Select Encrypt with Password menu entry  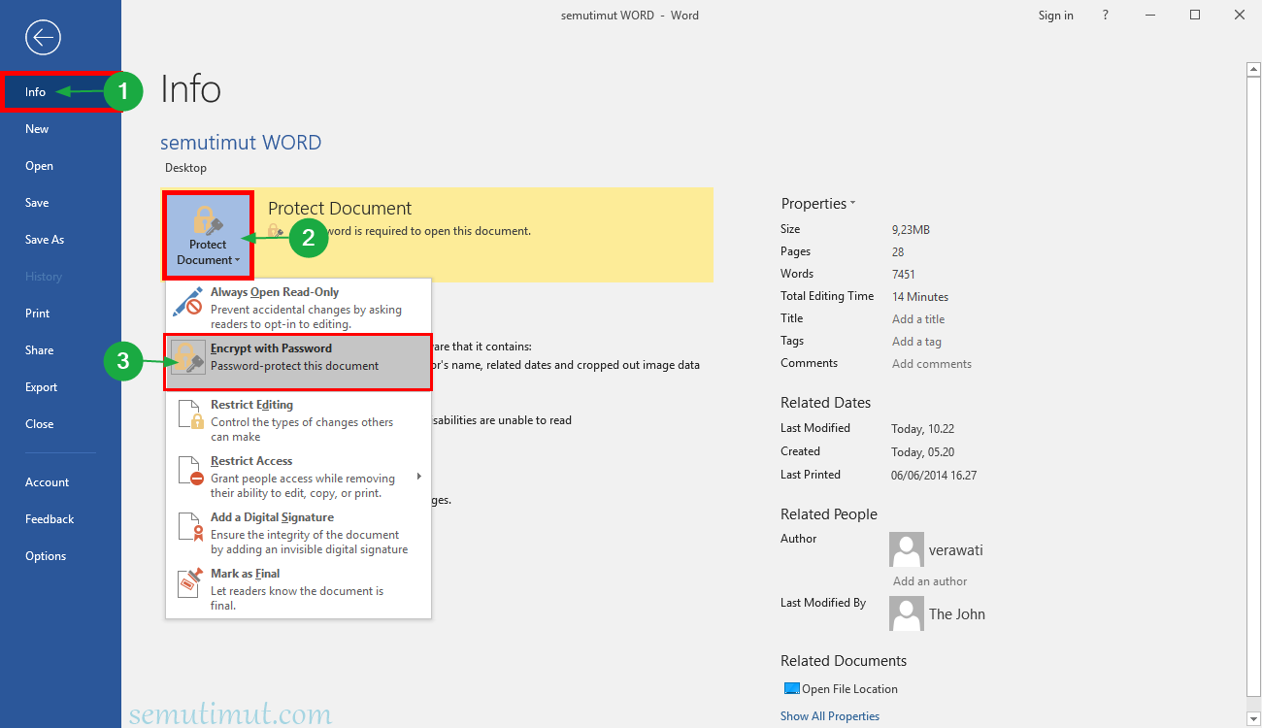(298, 362)
